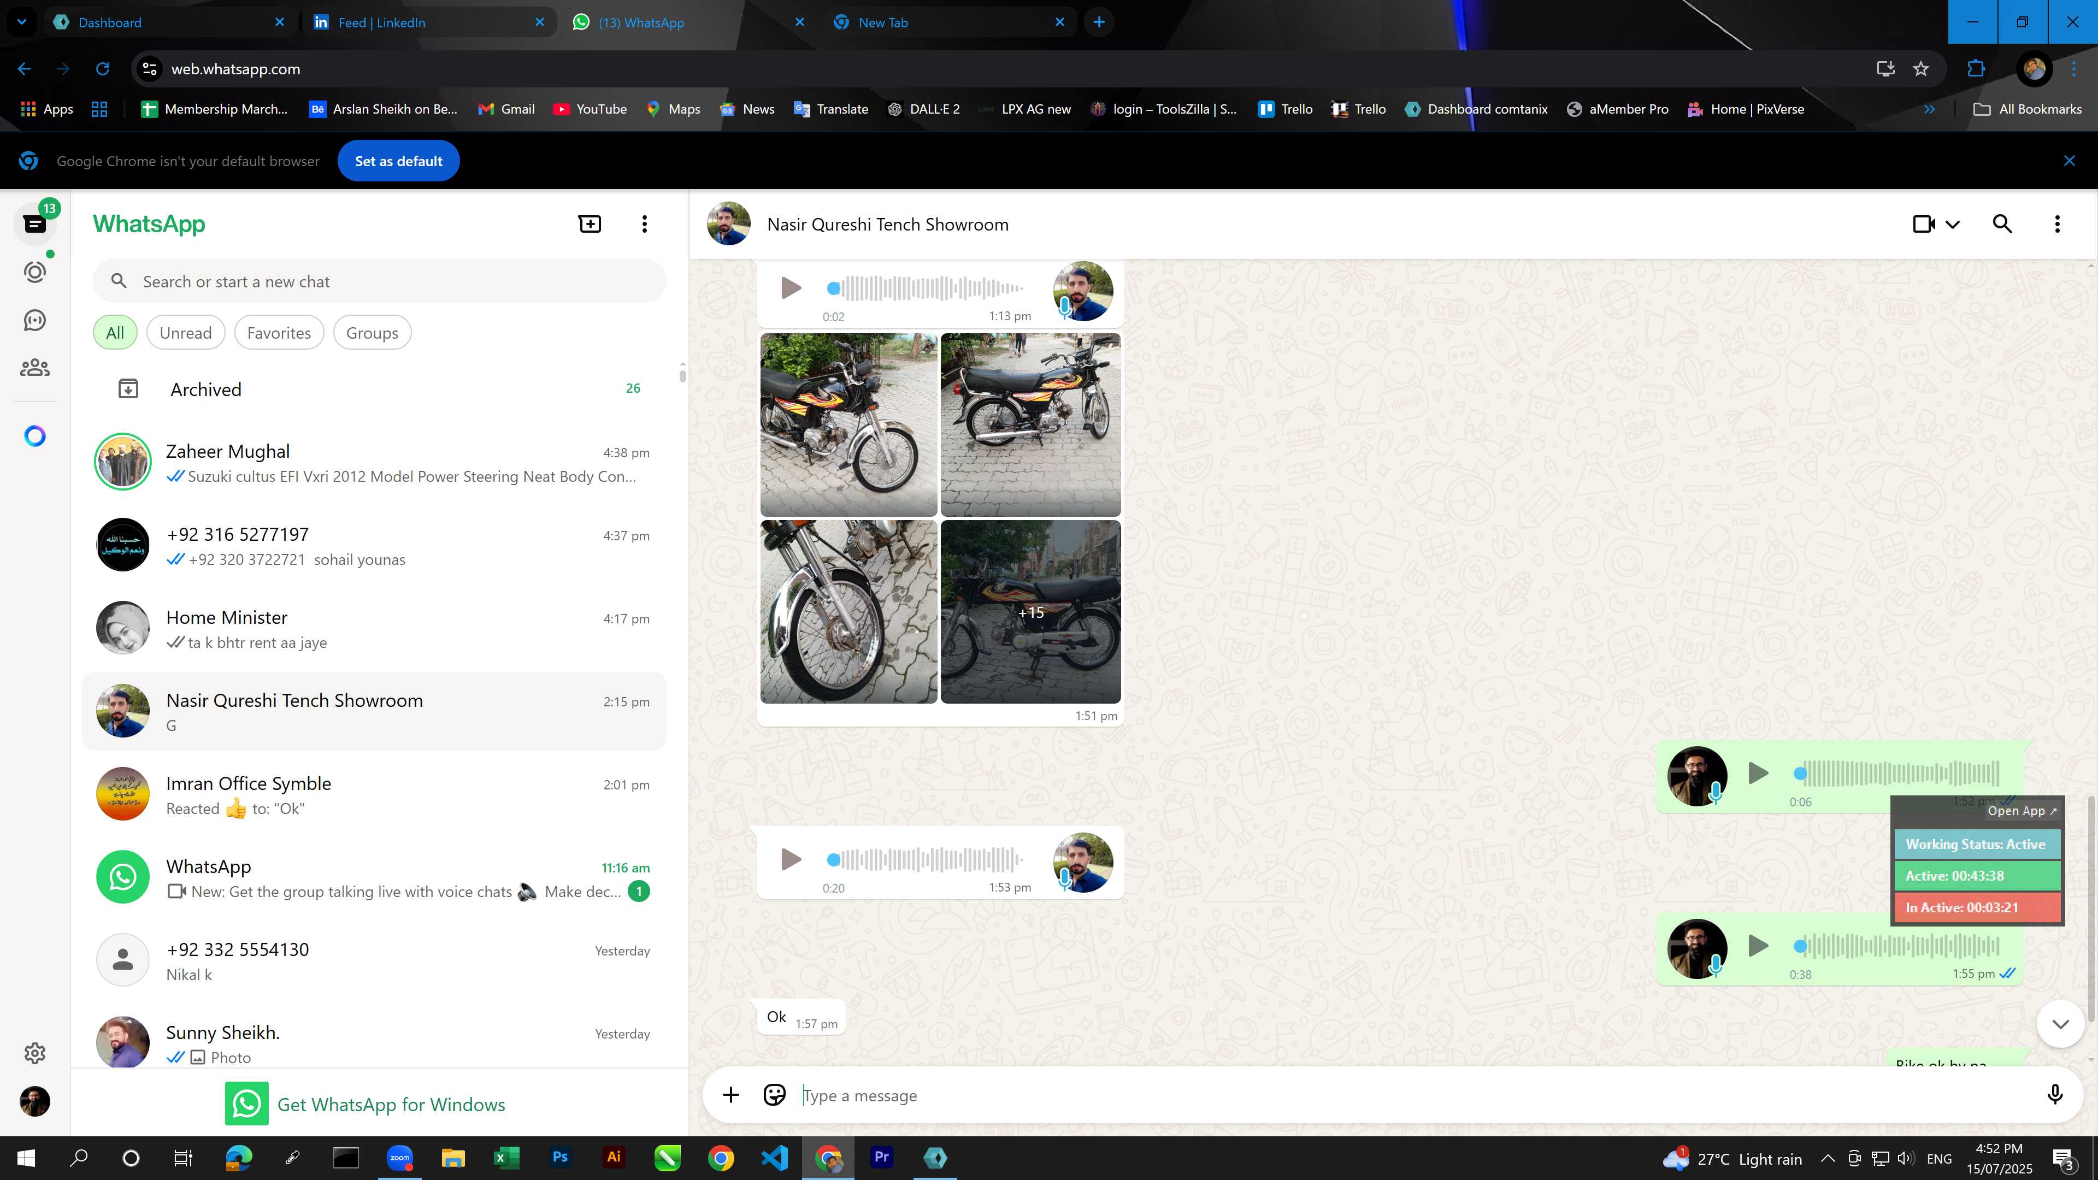Open conversation menu three dots in chat header
Viewport: 2098px width, 1180px height.
2057,224
